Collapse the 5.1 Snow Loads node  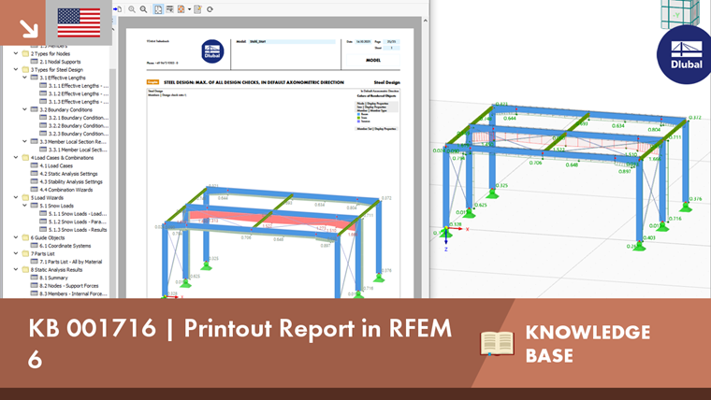pyautogui.click(x=25, y=206)
